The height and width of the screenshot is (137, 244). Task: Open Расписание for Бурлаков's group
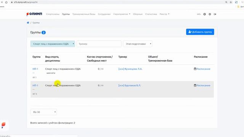coord(202,85)
